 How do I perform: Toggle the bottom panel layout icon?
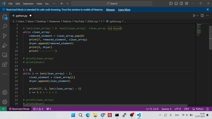(x=176, y=4)
